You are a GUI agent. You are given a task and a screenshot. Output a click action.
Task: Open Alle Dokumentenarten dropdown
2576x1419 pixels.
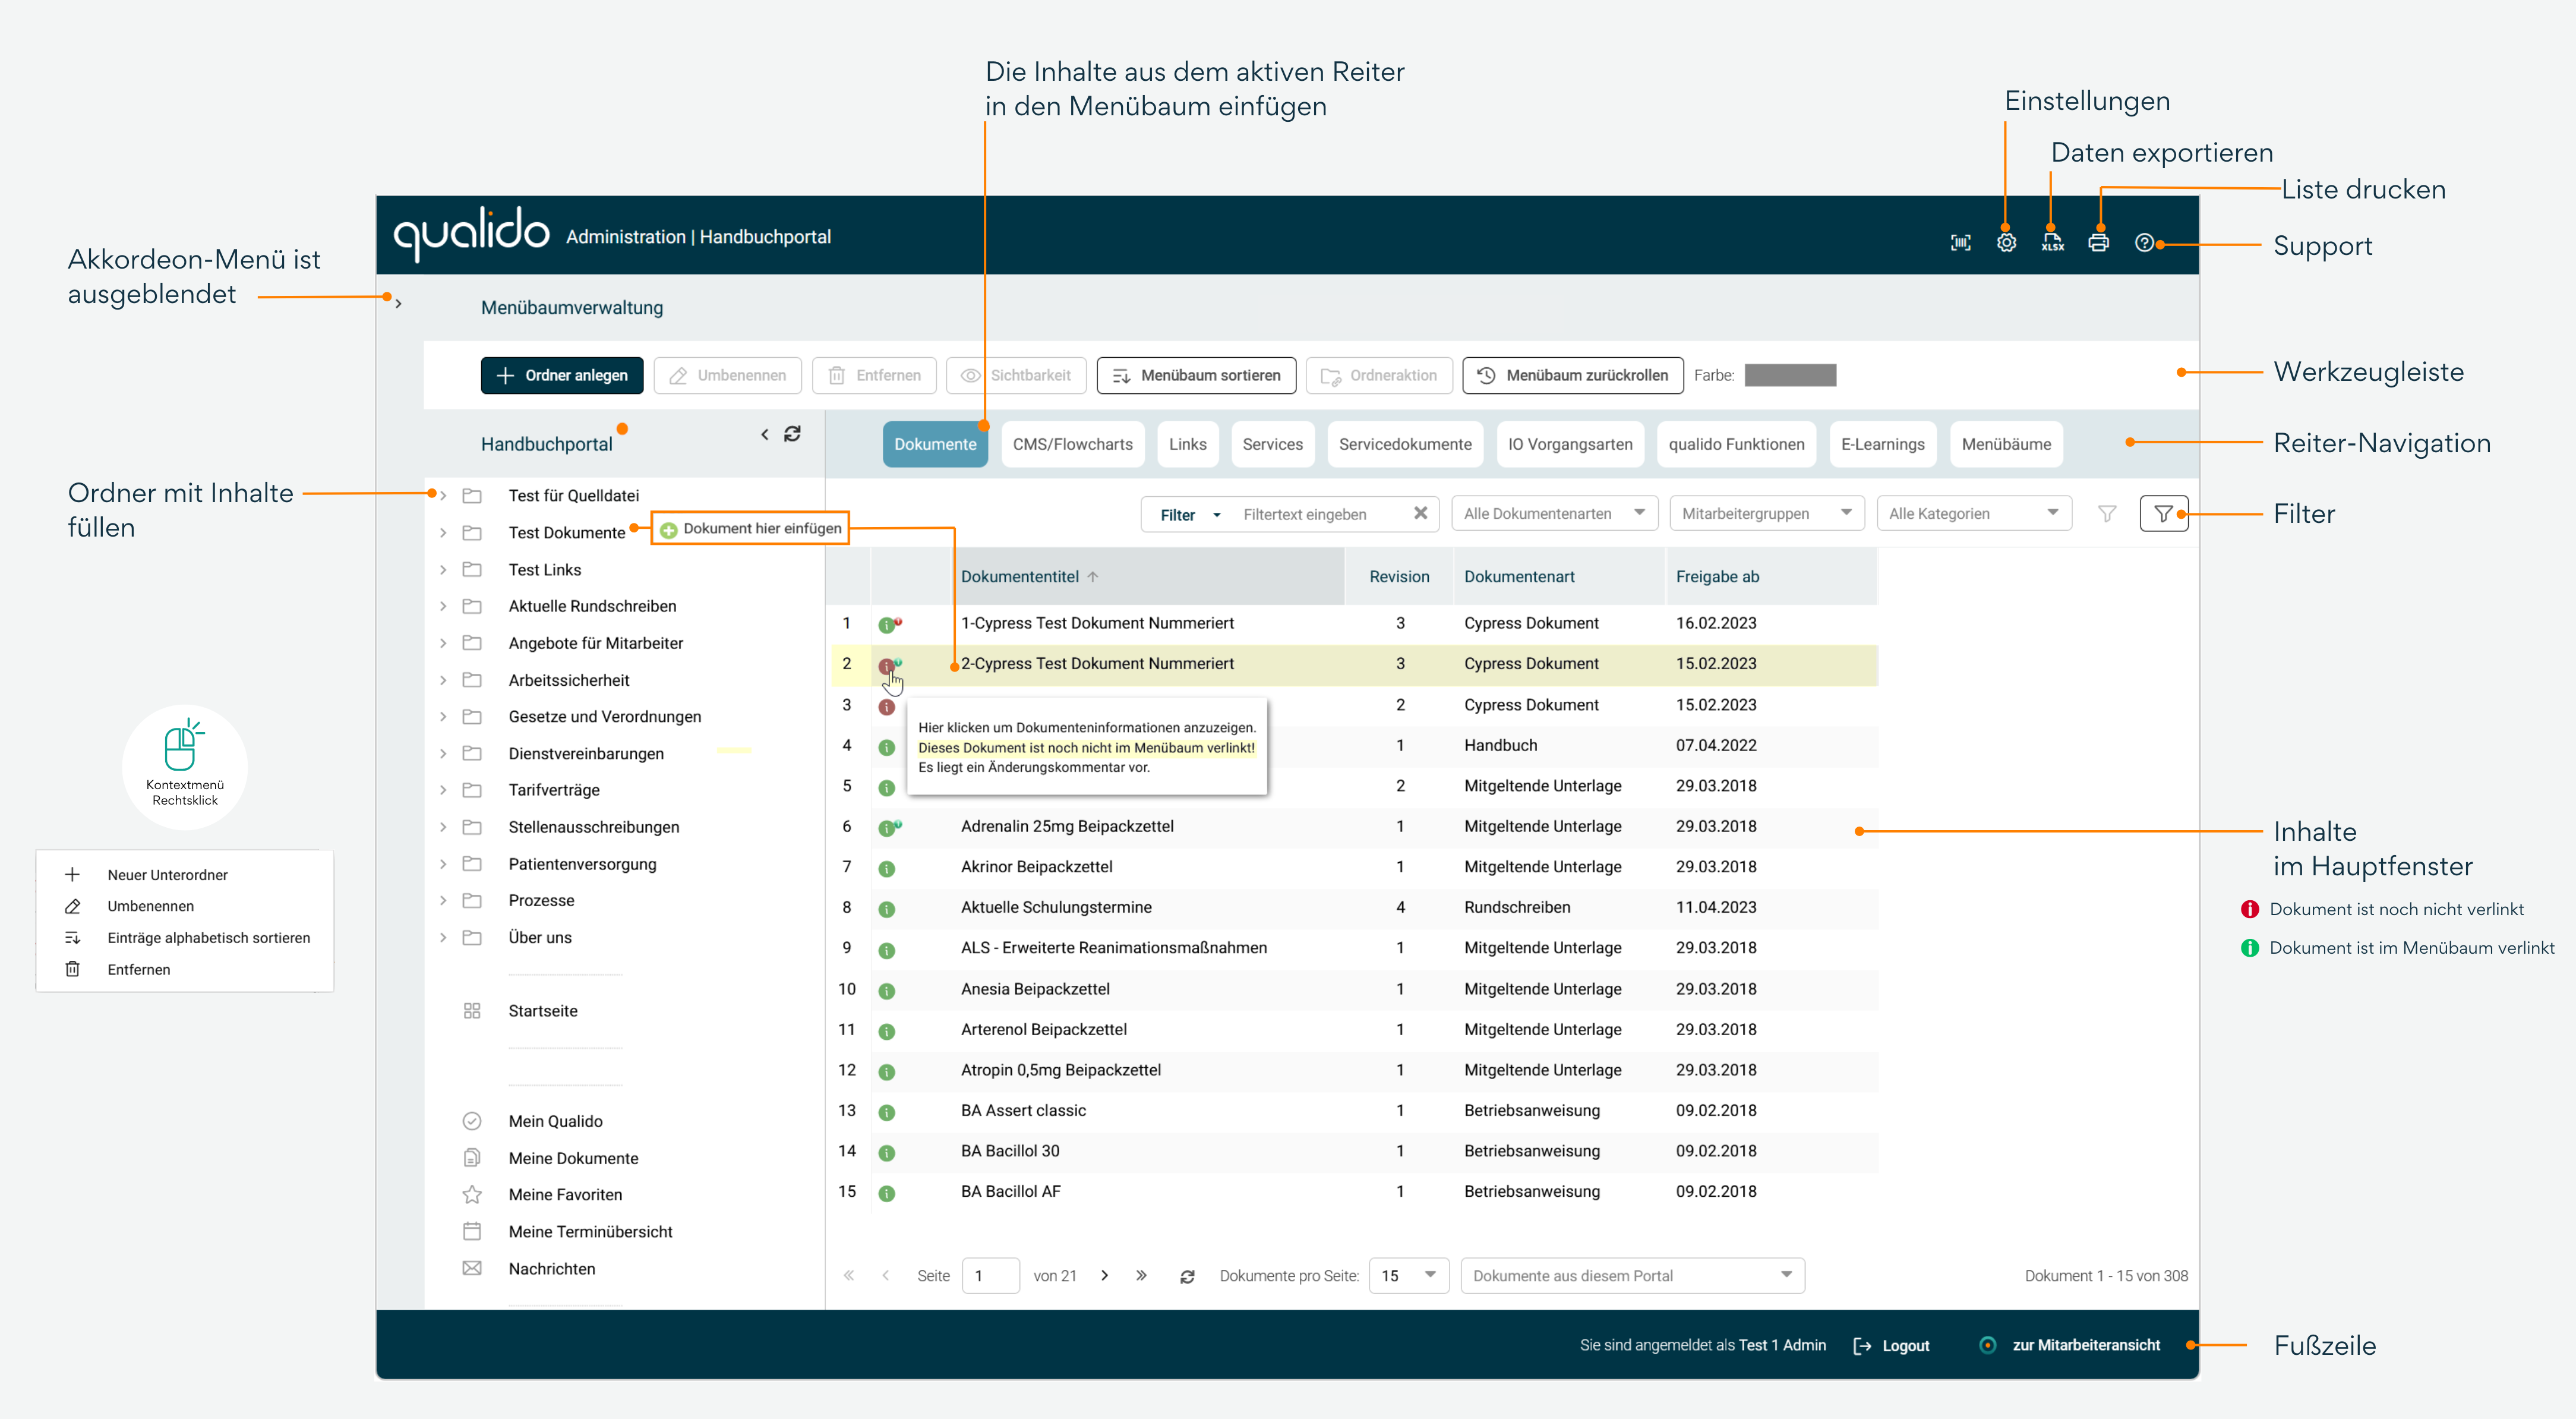1554,513
